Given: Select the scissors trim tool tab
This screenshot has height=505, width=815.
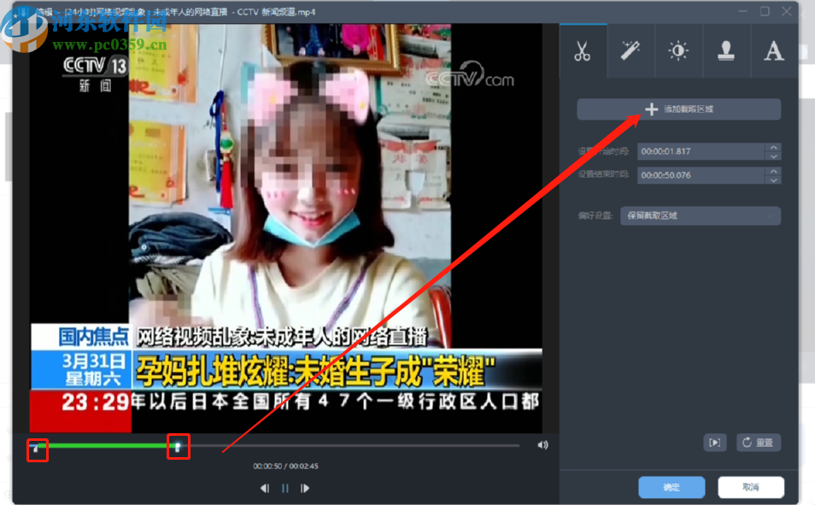Looking at the screenshot, I should 583,51.
